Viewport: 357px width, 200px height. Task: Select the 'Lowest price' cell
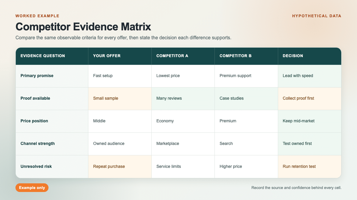point(183,76)
